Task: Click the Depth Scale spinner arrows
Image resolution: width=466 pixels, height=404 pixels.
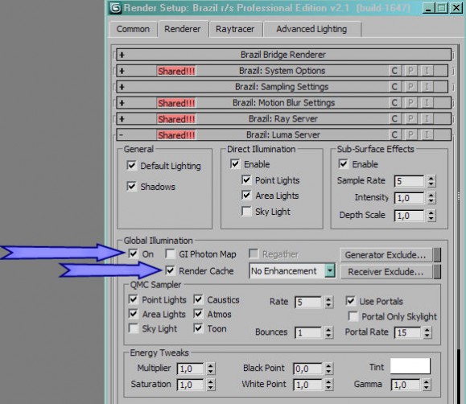Action: tap(431, 216)
